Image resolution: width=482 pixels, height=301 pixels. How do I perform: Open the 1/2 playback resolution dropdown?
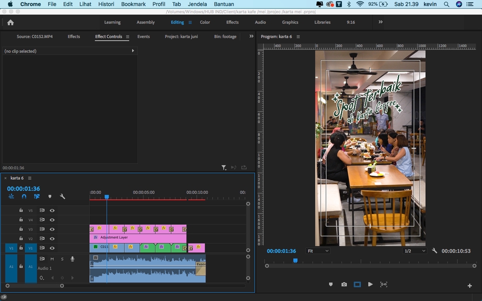pyautogui.click(x=415, y=251)
